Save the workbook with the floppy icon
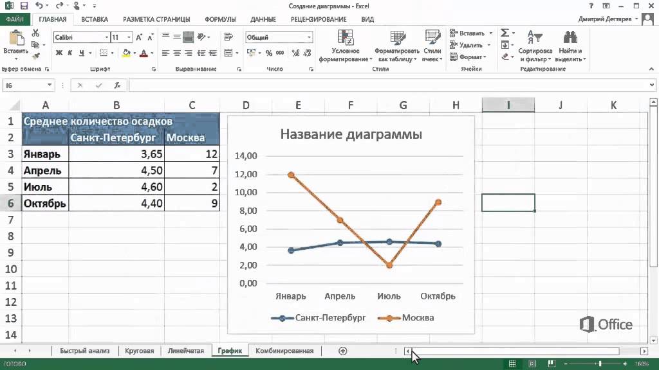This screenshot has height=370, width=659. pos(24,6)
